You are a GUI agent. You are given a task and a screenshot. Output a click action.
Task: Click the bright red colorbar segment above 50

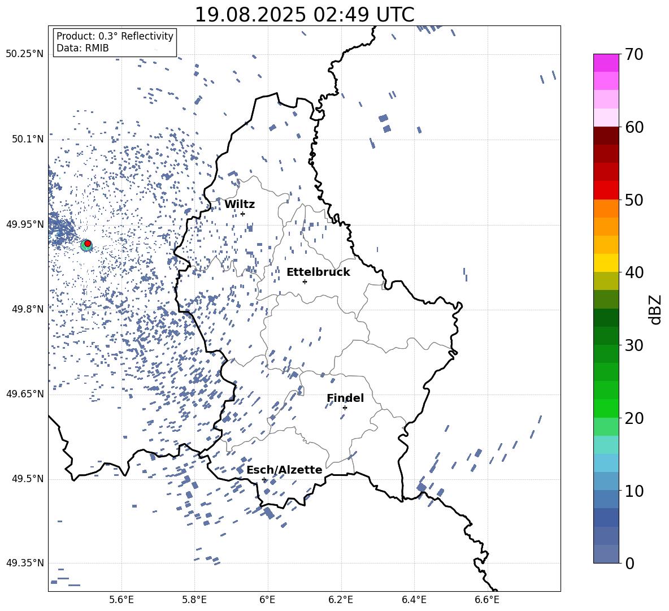click(606, 190)
